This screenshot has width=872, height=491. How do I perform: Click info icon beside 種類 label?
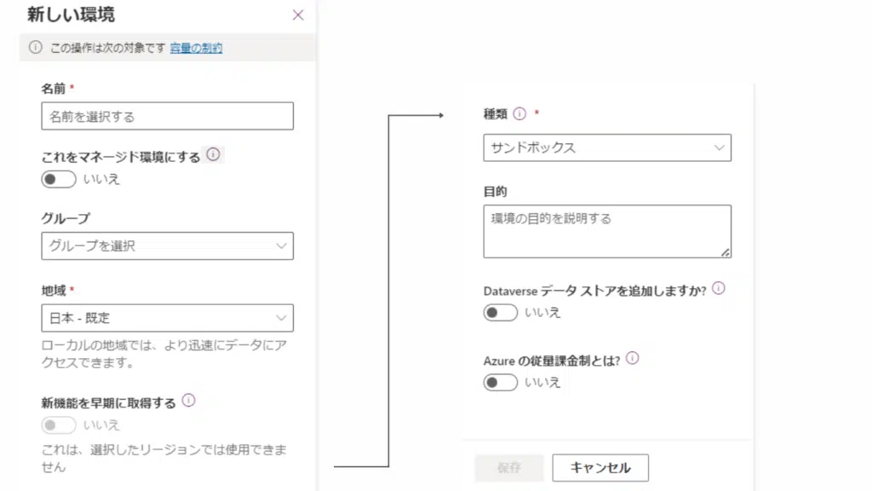pos(519,113)
